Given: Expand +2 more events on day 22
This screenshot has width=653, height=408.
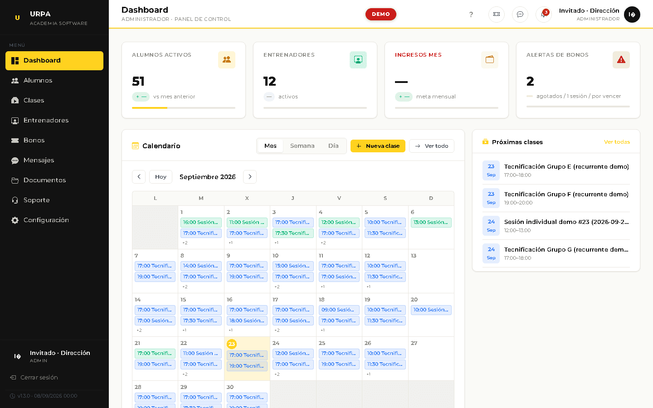Looking at the screenshot, I should (185, 374).
